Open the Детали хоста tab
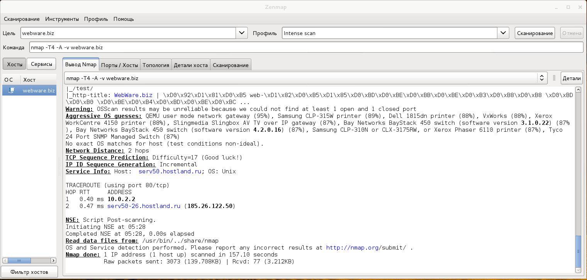Screen dimensions: 587x280 [191, 65]
